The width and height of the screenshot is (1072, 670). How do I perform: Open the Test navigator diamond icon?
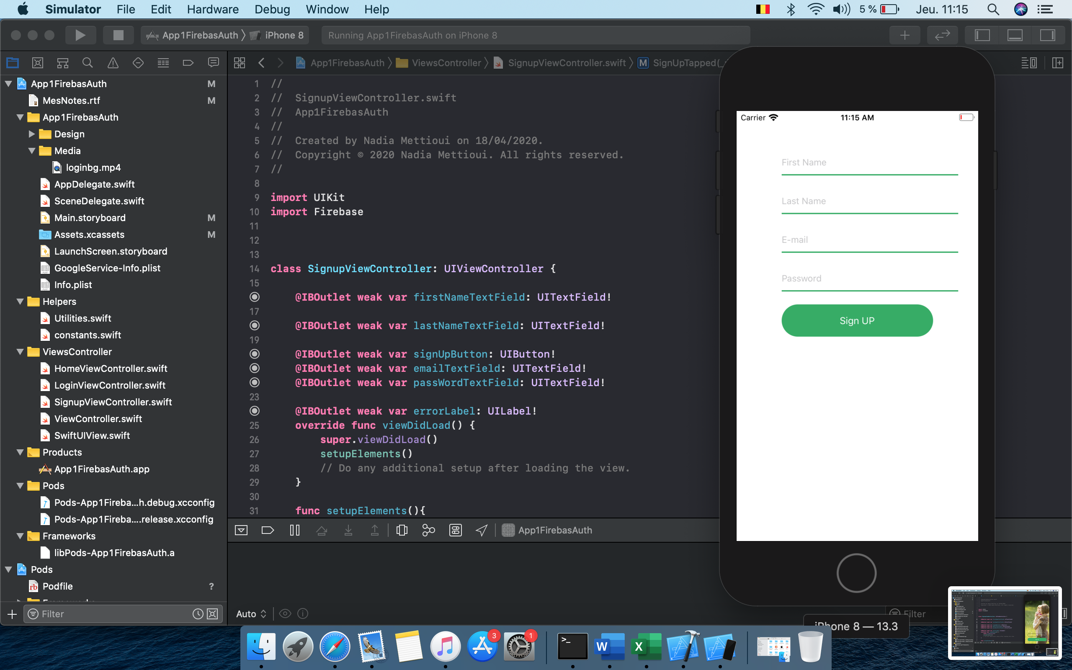coord(138,63)
